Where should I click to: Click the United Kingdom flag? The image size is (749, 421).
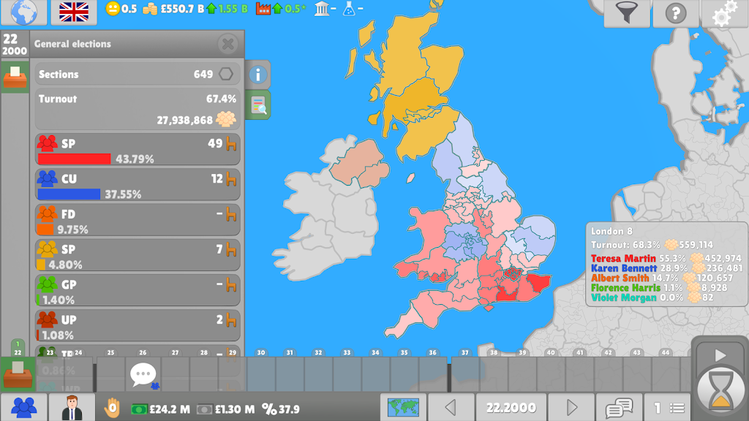click(x=72, y=11)
